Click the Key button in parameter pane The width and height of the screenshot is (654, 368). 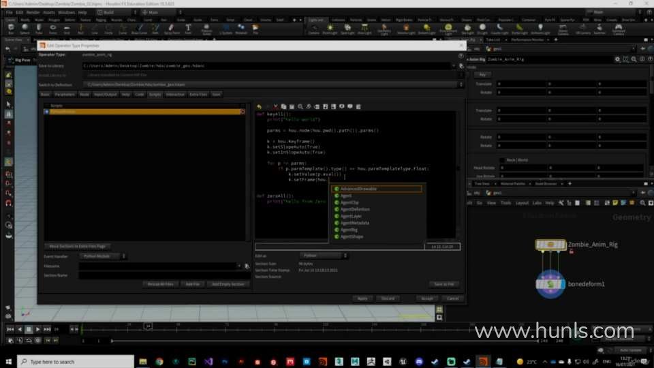482,75
